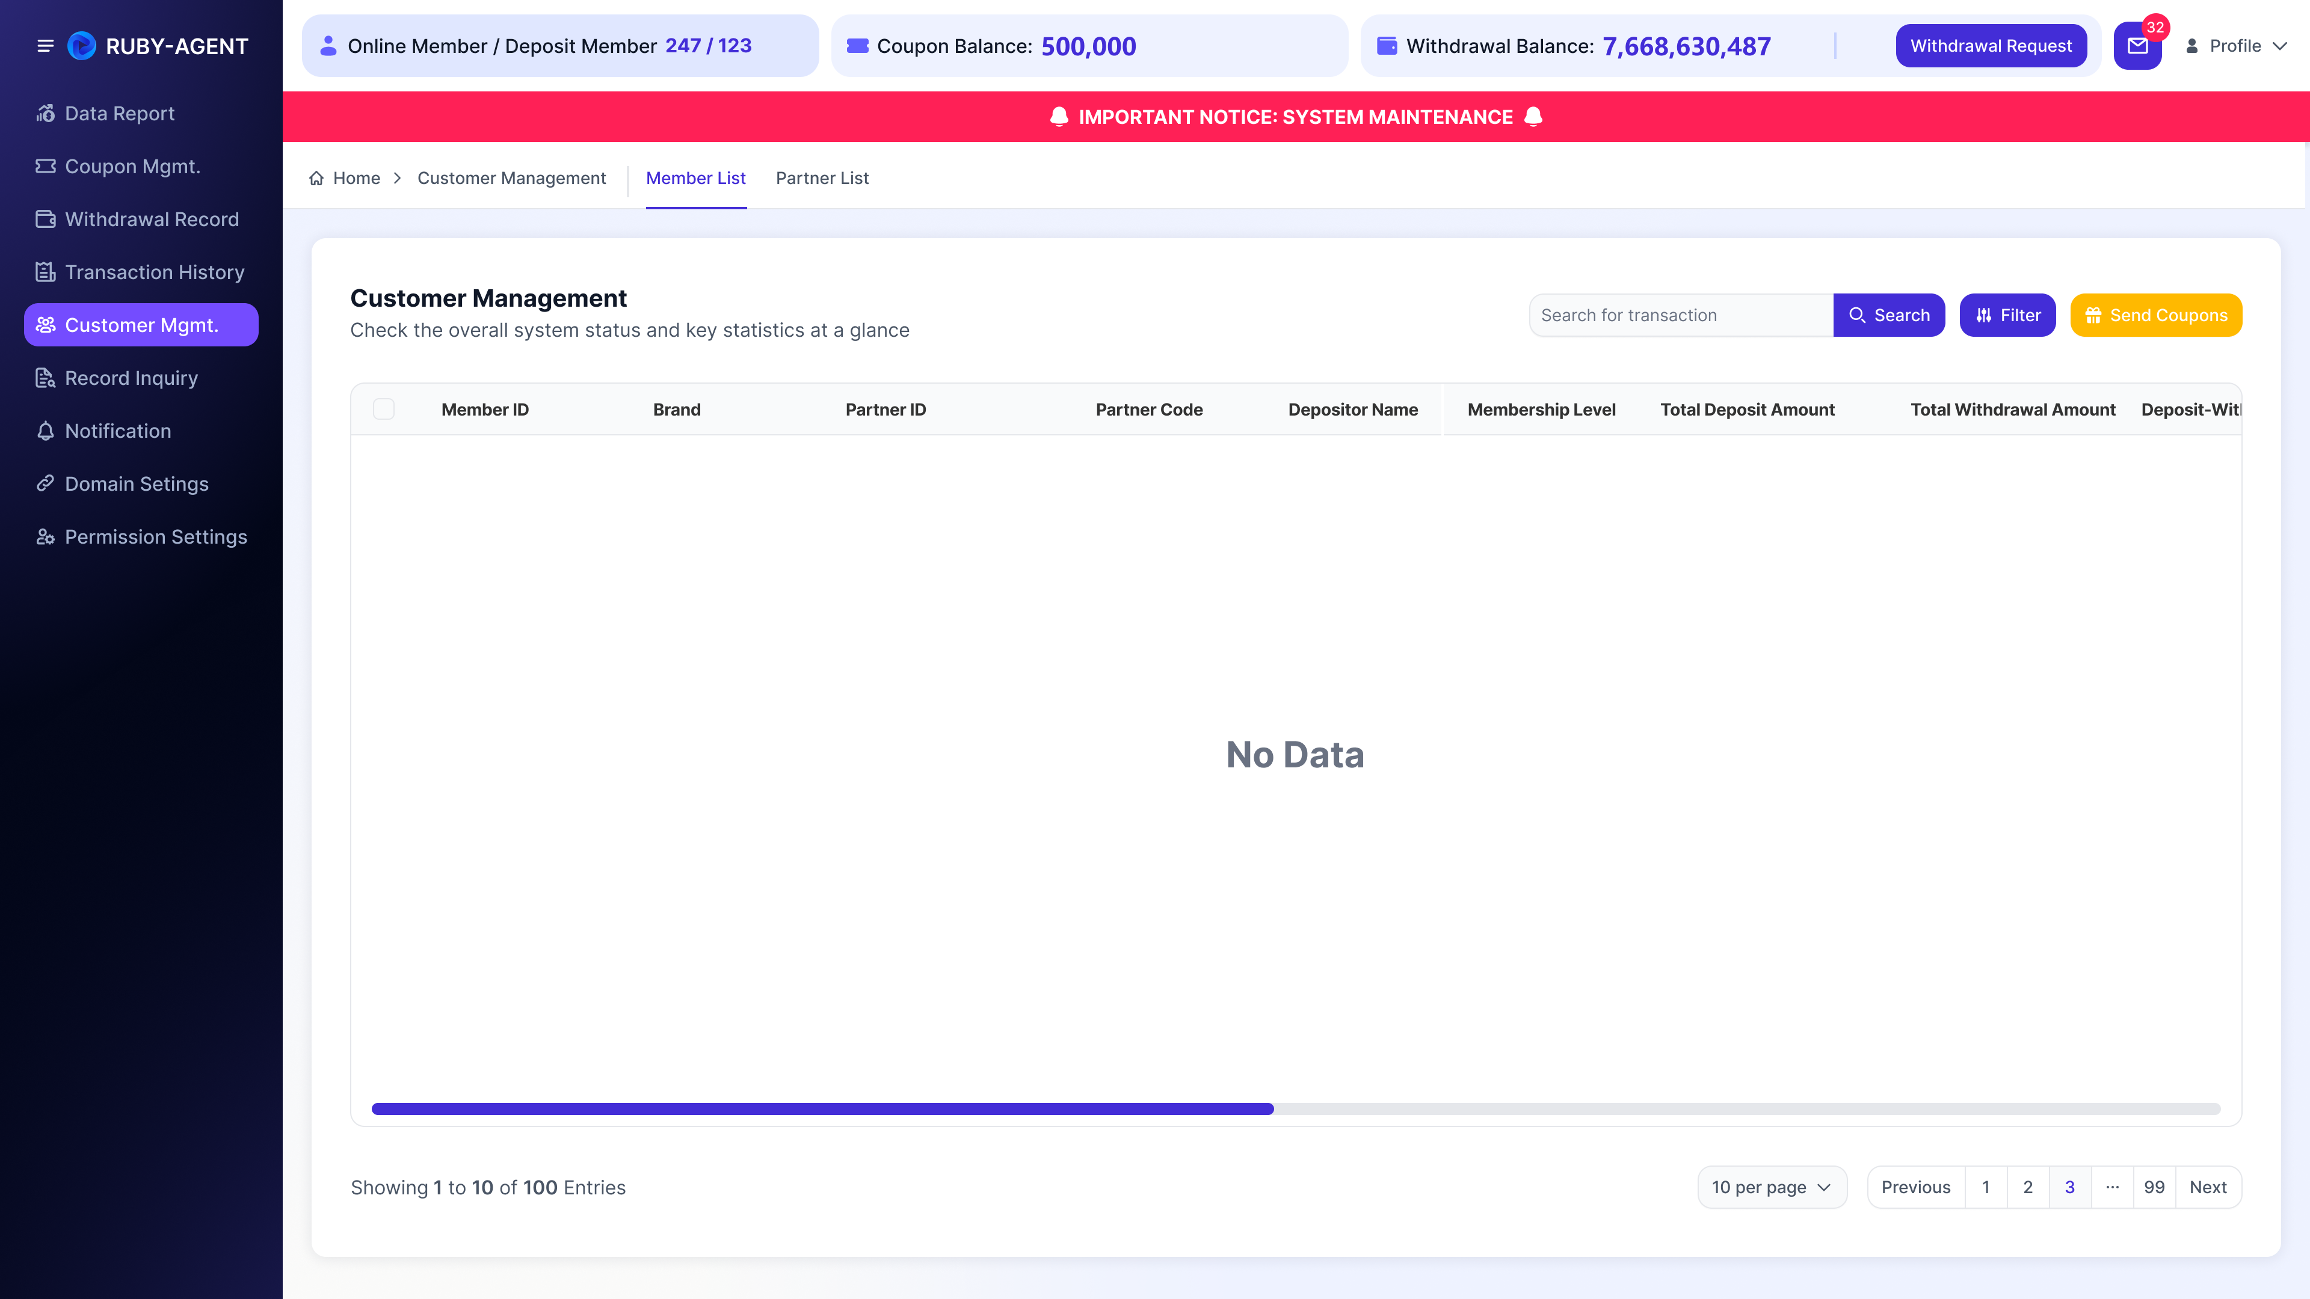Jump to page 99
The image size is (2310, 1299).
pos(2154,1187)
